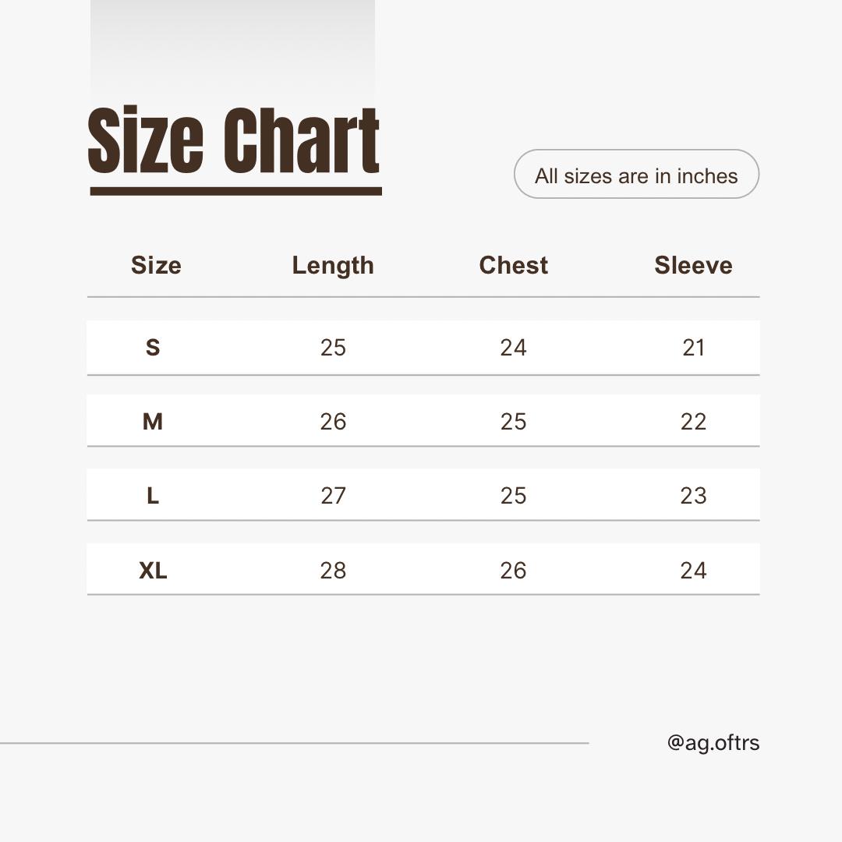Click the XL size row label
The height and width of the screenshot is (842, 842).
point(153,571)
